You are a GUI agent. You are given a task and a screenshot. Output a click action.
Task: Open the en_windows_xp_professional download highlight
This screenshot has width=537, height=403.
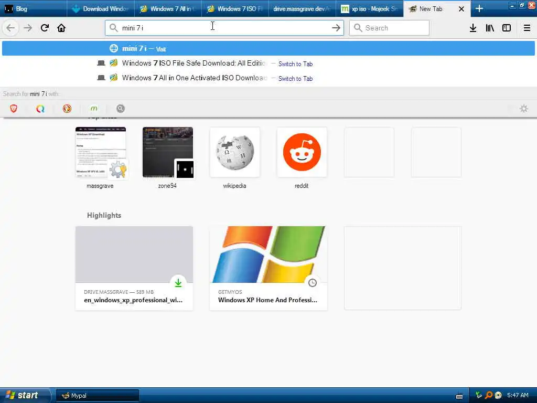(x=134, y=268)
